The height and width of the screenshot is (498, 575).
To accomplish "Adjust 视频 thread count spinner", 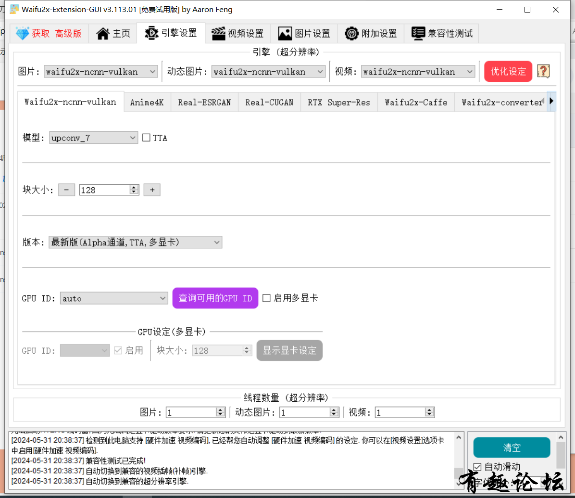I will 430,412.
